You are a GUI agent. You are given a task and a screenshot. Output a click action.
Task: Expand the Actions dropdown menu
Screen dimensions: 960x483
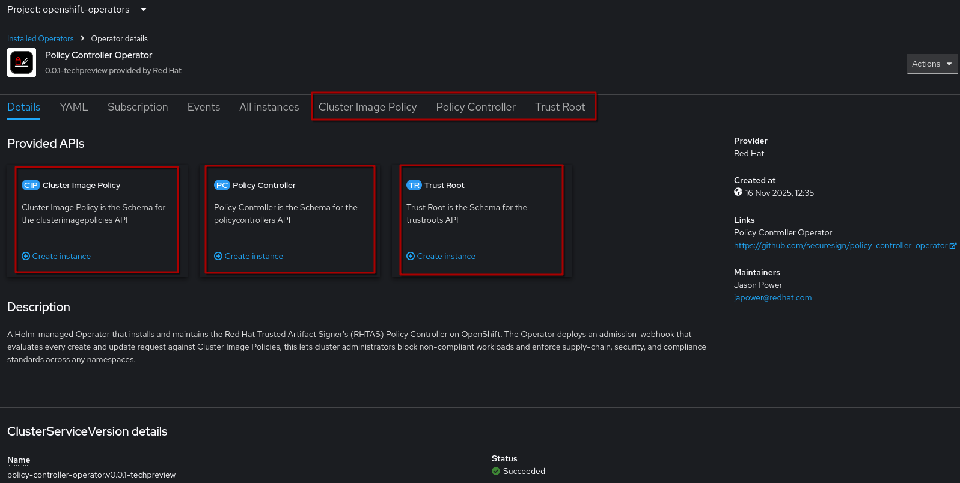[x=932, y=64]
